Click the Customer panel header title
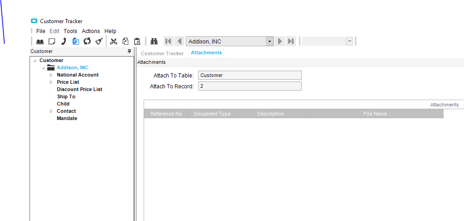Image resolution: width=464 pixels, height=221 pixels. (x=42, y=51)
